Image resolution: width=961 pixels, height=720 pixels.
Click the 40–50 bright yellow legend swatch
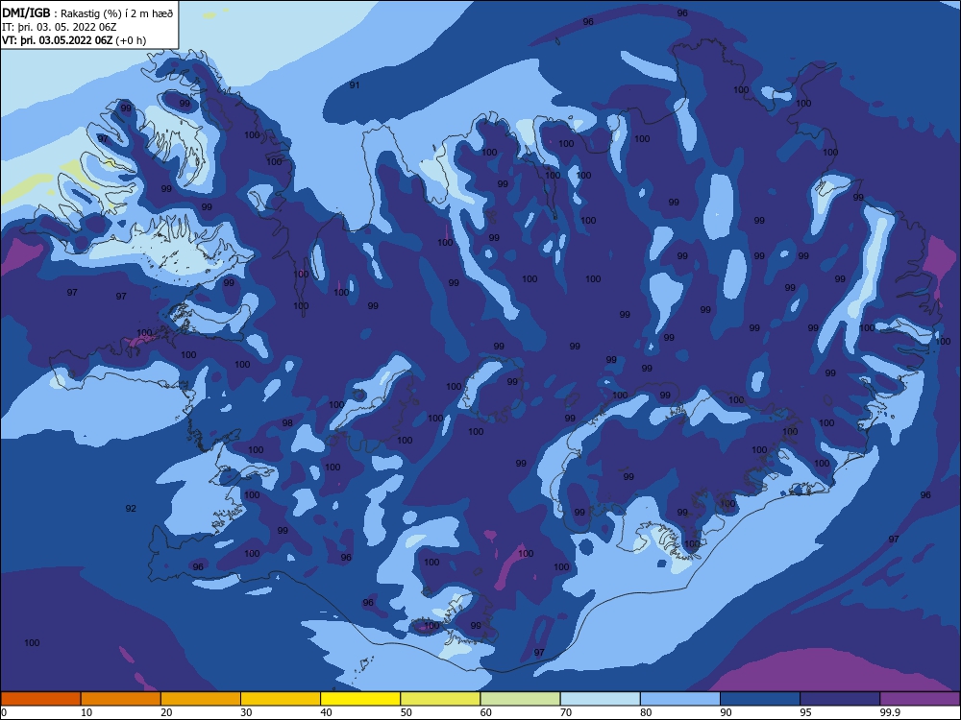click(x=360, y=699)
